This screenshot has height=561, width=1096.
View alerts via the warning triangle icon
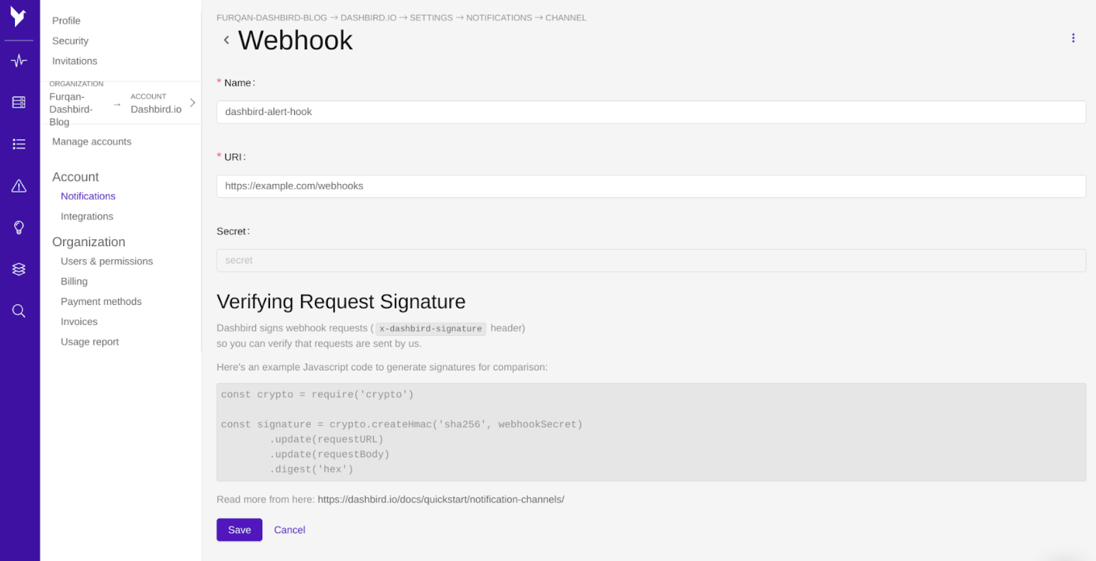click(x=19, y=186)
